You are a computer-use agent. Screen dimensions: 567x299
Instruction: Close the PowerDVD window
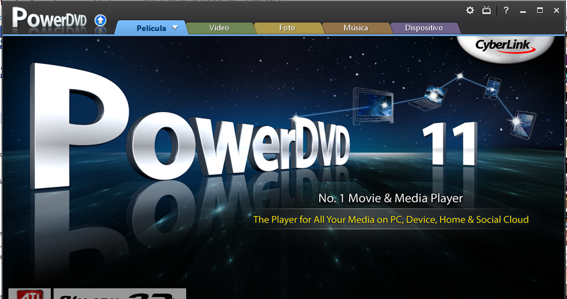556,11
